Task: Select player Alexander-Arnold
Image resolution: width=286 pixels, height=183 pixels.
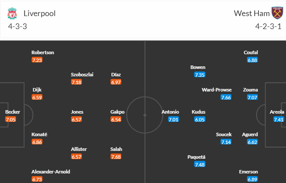Action: click(x=51, y=172)
